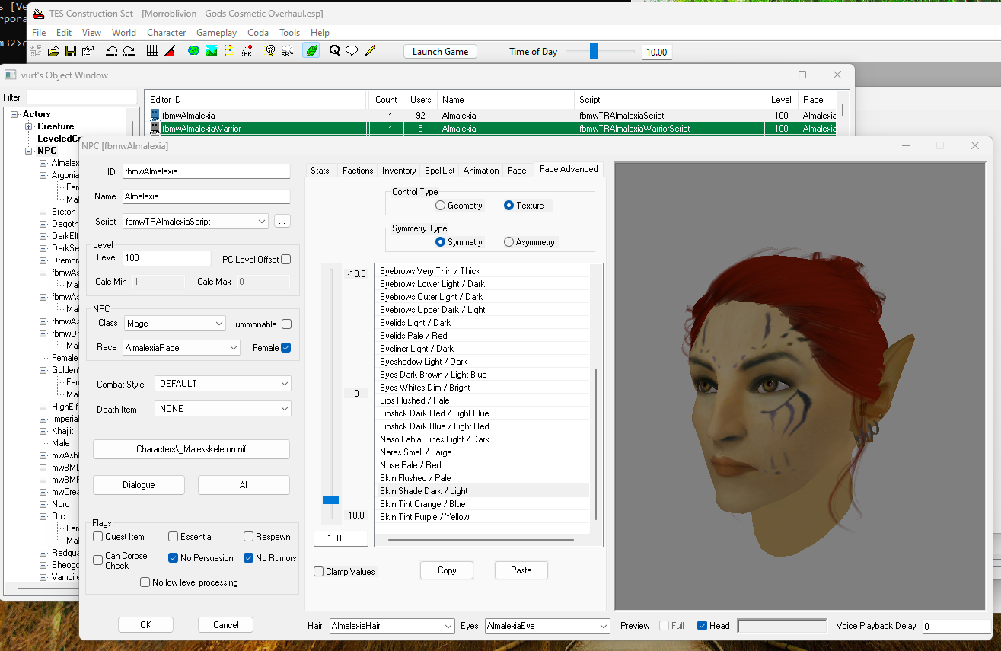Screen dimensions: 1001x651
Task: Toggle snap to angle red icon
Action: (x=170, y=51)
